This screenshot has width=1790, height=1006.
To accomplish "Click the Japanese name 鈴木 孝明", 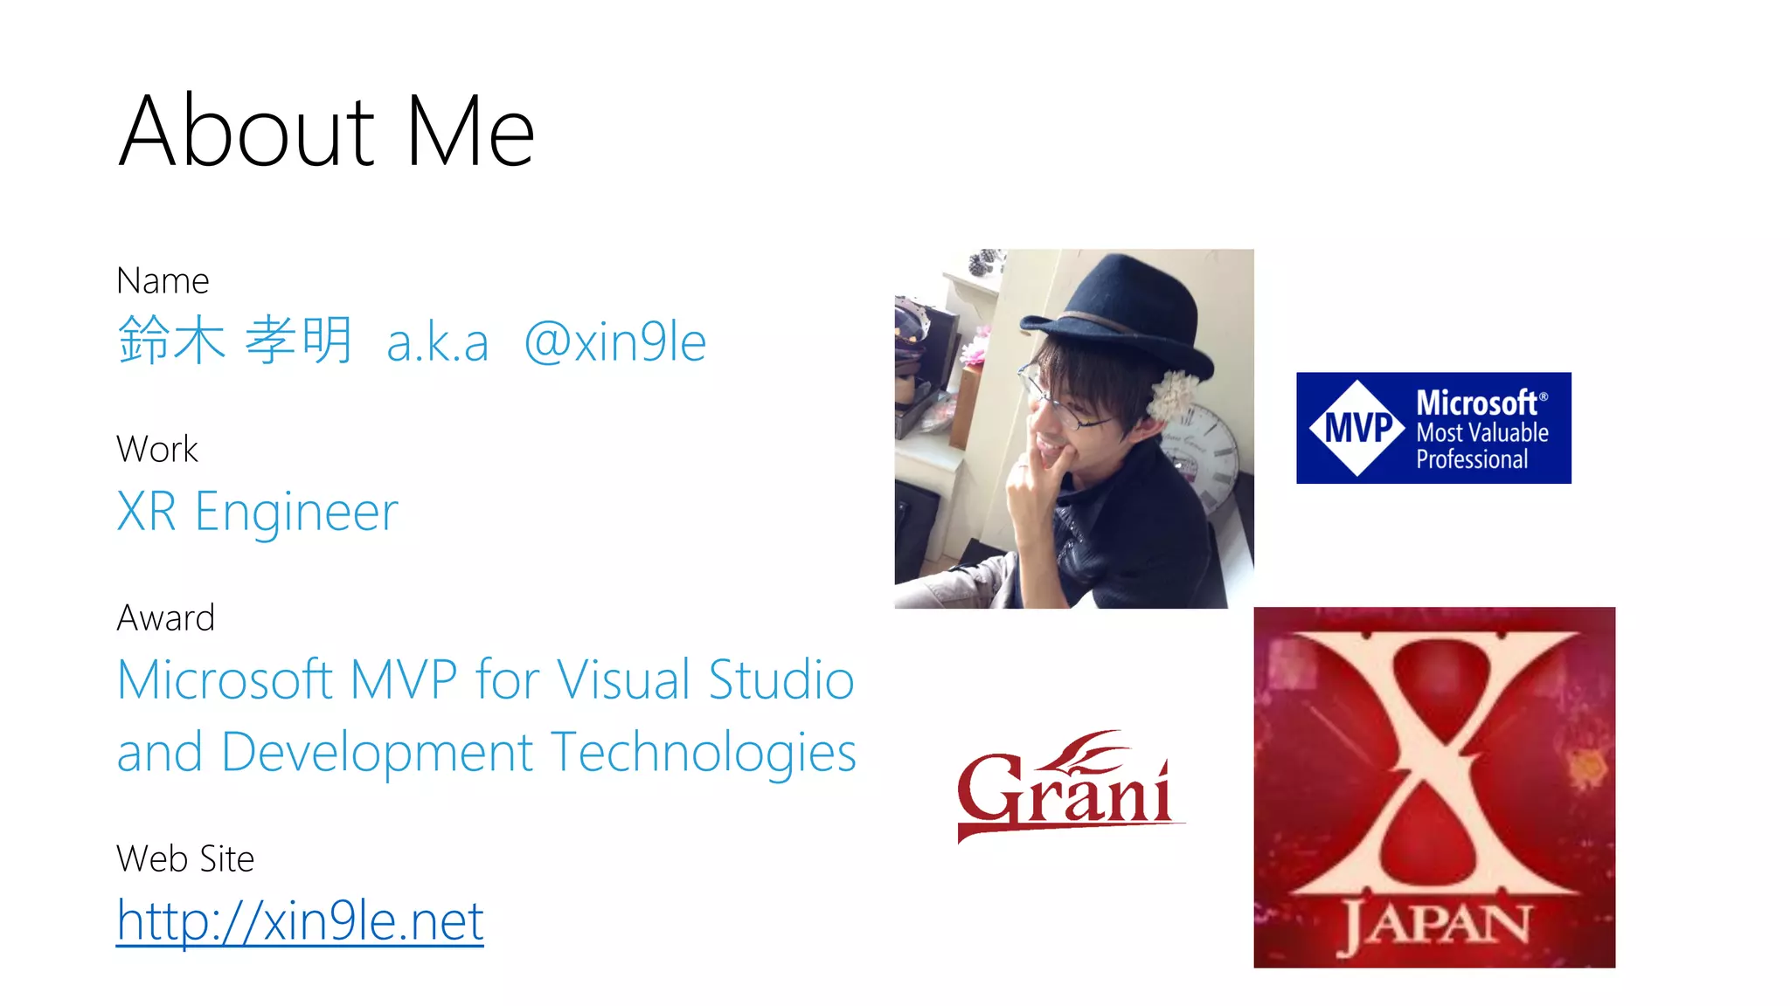I will [234, 341].
